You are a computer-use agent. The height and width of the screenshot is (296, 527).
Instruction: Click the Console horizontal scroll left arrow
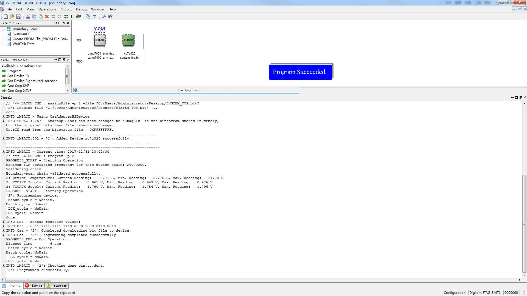tap(2, 280)
